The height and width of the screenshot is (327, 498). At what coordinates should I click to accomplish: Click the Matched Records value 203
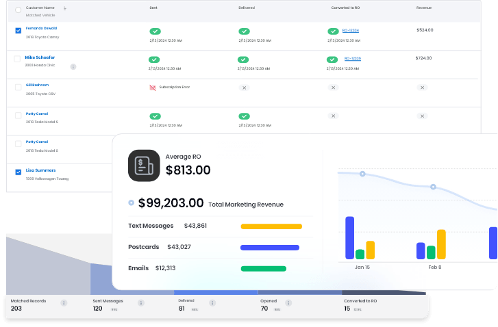pyautogui.click(x=16, y=309)
